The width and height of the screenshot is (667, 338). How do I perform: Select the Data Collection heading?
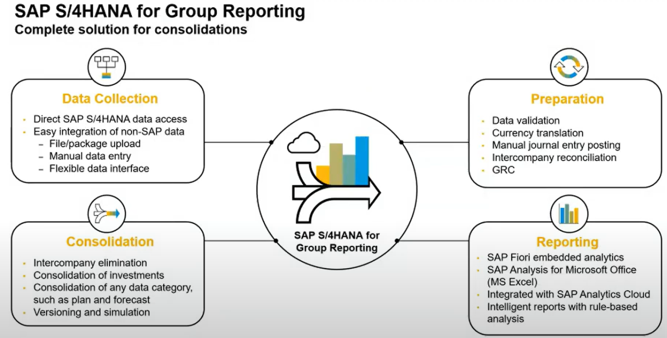pos(110,98)
